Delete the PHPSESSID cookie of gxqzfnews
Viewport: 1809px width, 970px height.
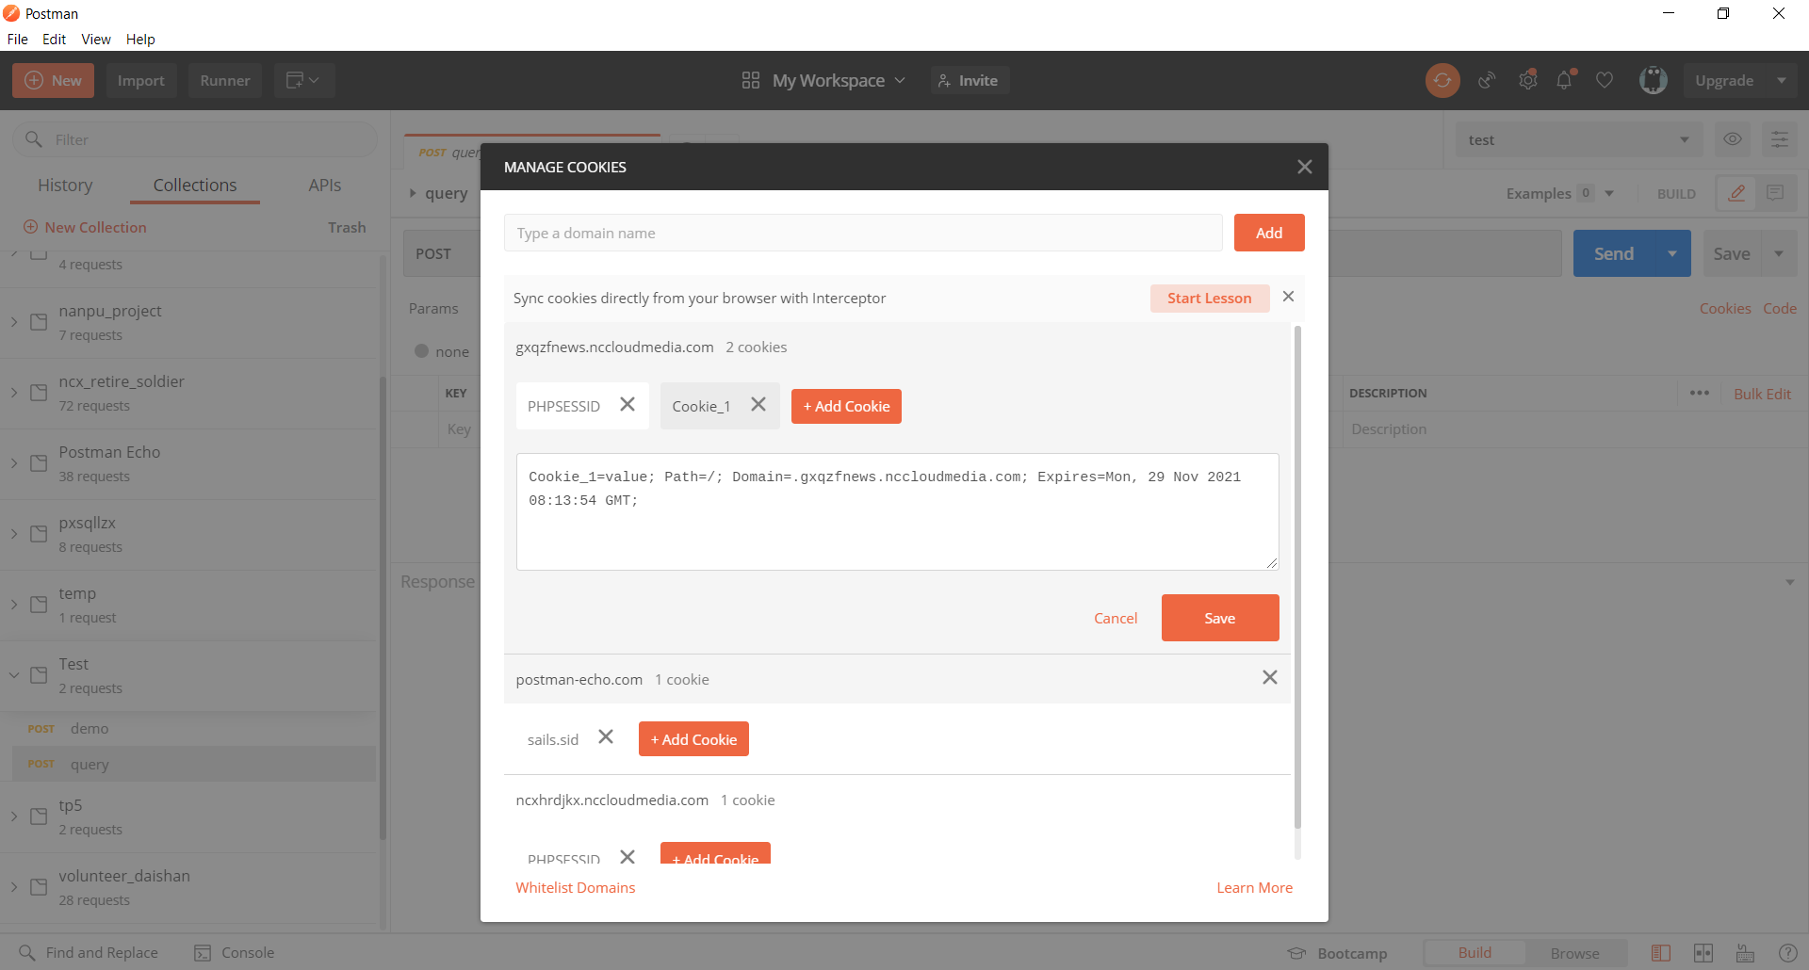click(627, 405)
